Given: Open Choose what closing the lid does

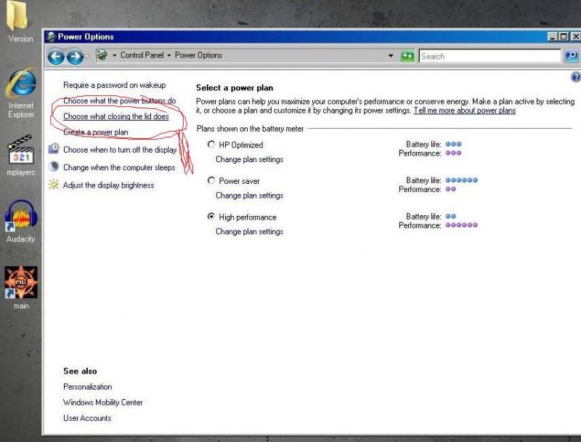Looking at the screenshot, I should (116, 116).
